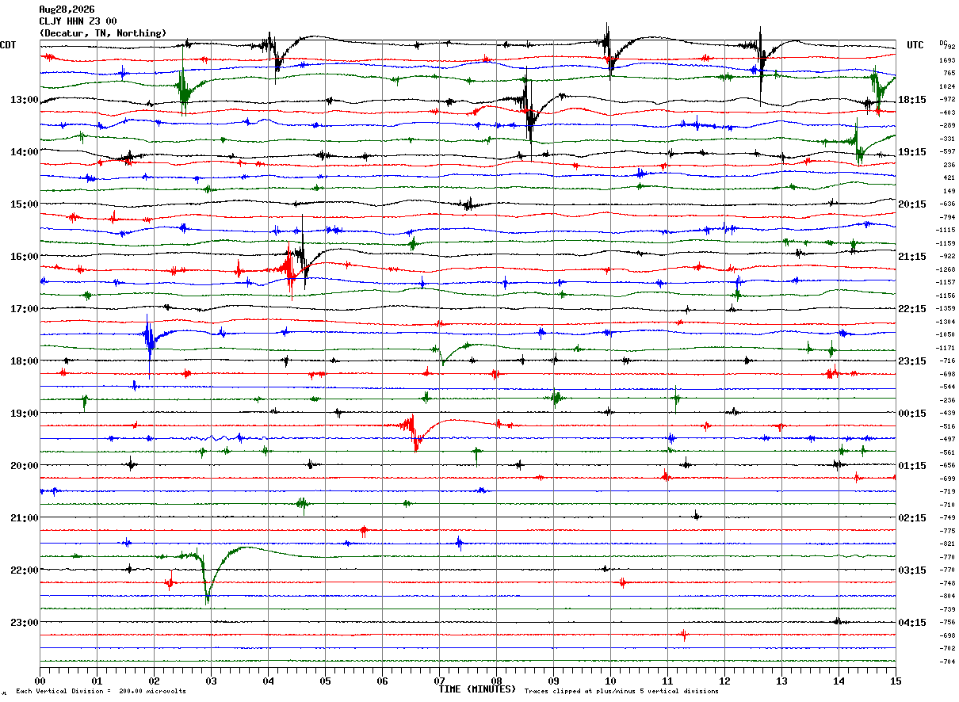The image size is (959, 702).
Task: Click the TIME (MINUTES) axis title
Action: click(477, 689)
